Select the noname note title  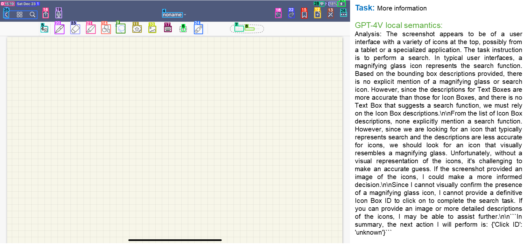tap(172, 15)
